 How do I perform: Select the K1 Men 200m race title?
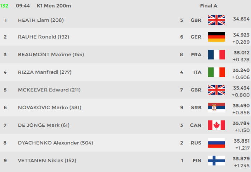click(54, 6)
